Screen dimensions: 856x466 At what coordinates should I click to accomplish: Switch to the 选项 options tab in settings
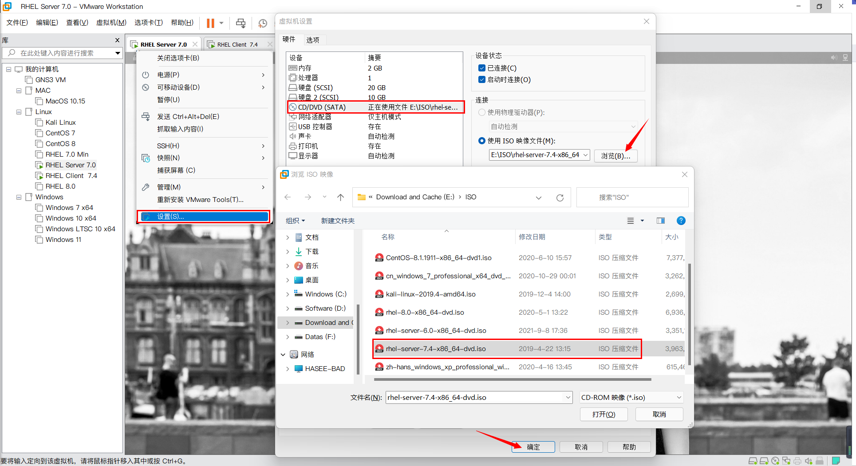tap(313, 39)
